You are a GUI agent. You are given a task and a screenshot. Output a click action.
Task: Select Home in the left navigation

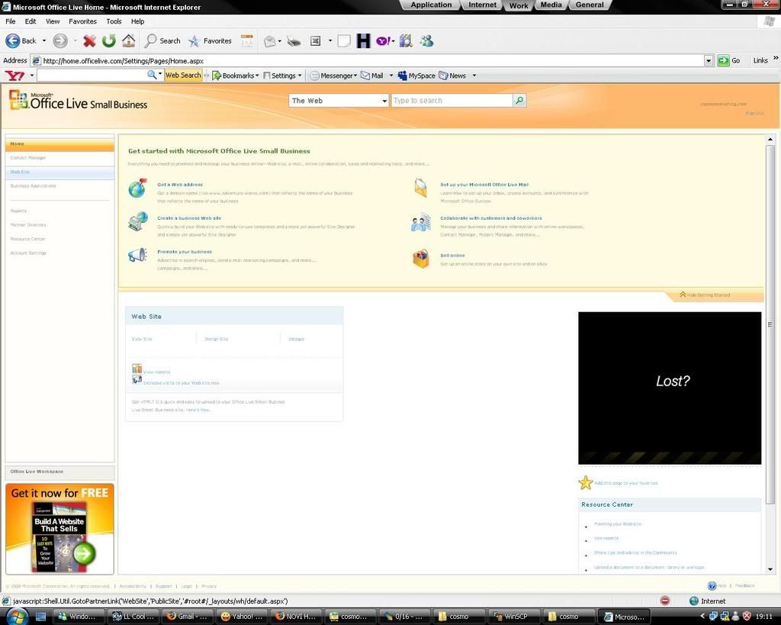pyautogui.click(x=59, y=144)
